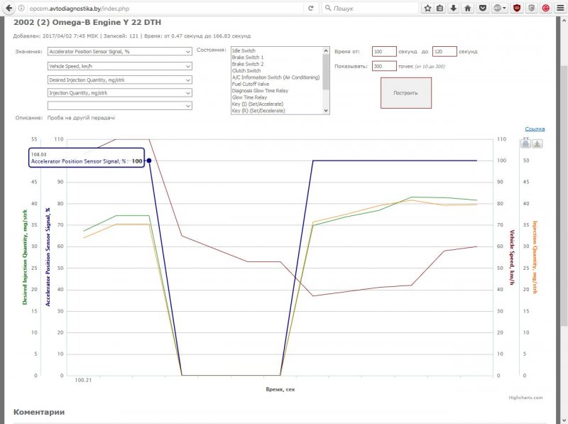This screenshot has height=424, width=568.
Task: Click the chart download export icon
Action: pyautogui.click(x=537, y=143)
